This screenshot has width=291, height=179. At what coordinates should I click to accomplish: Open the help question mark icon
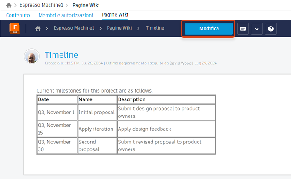(271, 29)
